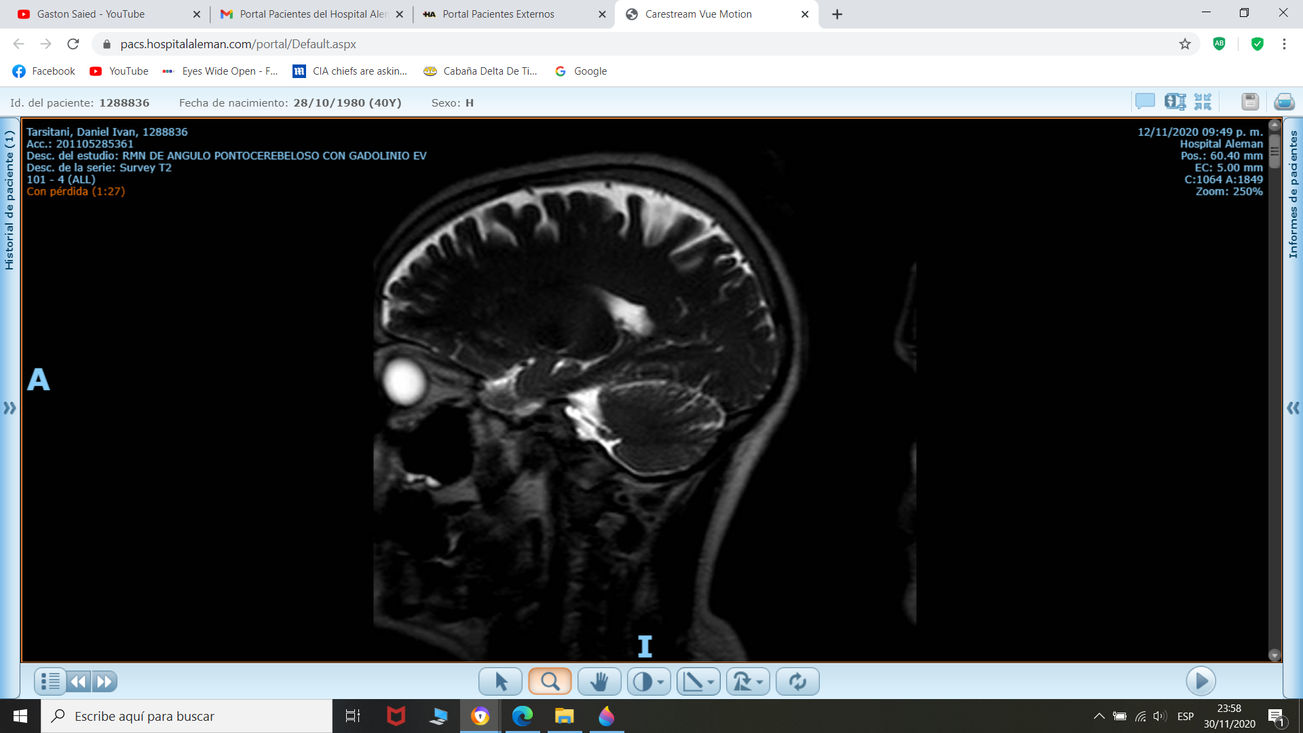Expand the rotate tool dropdown arrow
Image resolution: width=1303 pixels, height=733 pixels.
pyautogui.click(x=760, y=682)
